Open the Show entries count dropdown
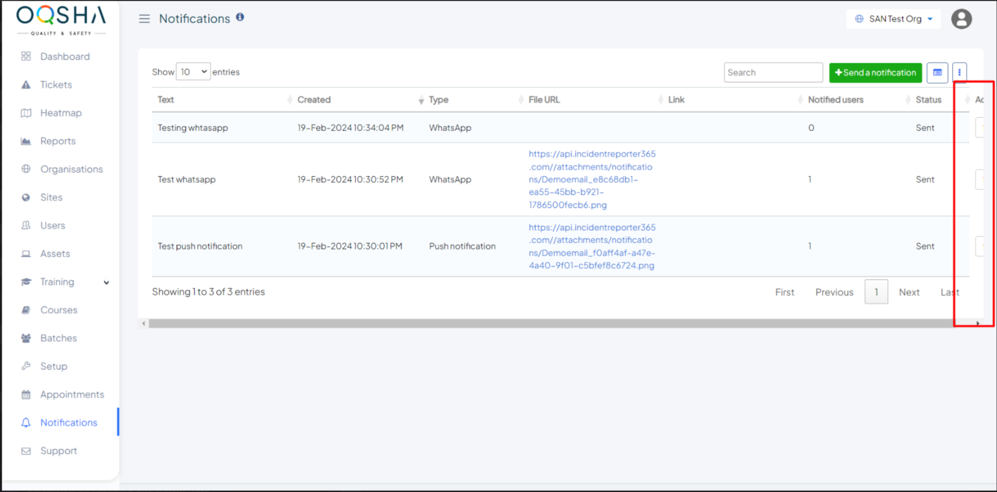 [193, 72]
